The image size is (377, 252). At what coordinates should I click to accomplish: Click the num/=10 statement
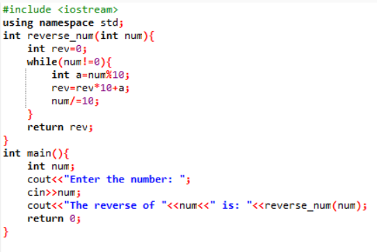(x=75, y=101)
